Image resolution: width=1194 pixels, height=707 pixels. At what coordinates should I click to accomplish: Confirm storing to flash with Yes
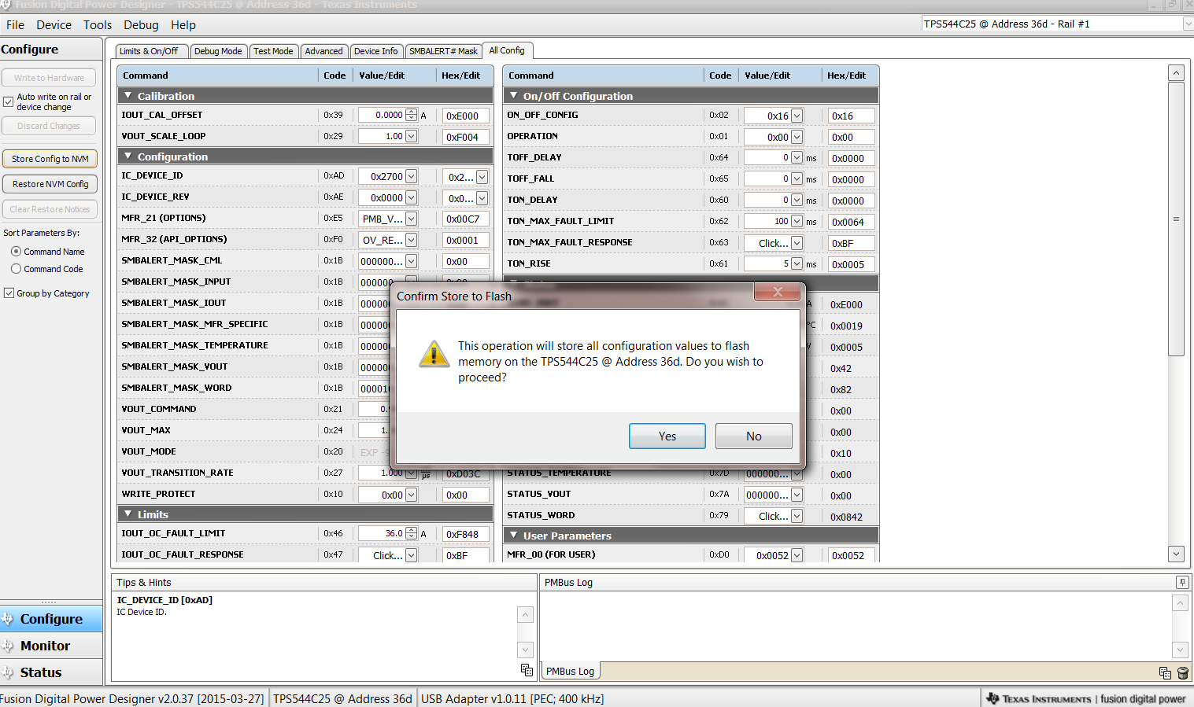point(667,436)
